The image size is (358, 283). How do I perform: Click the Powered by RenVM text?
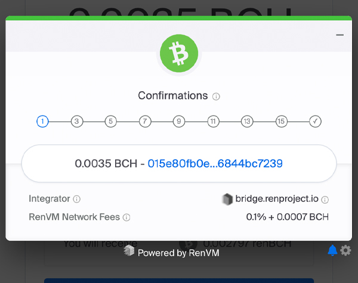(x=178, y=253)
